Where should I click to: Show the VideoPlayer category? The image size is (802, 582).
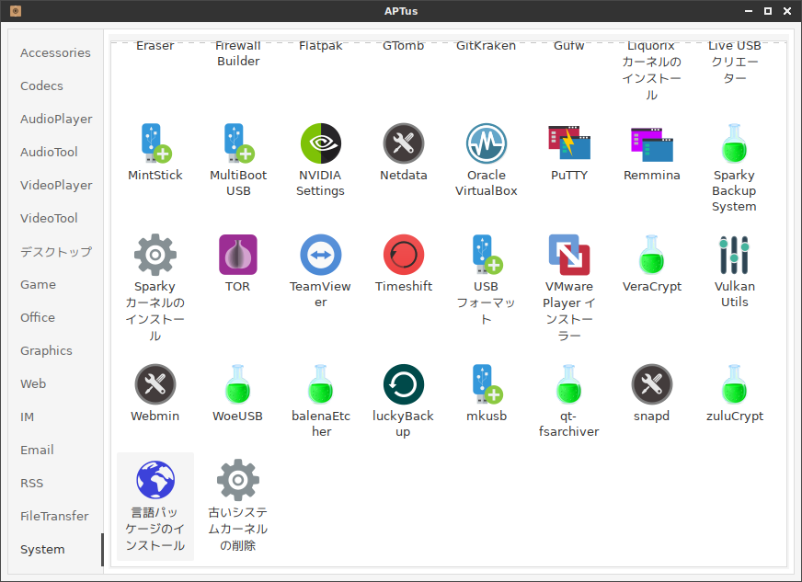click(x=56, y=185)
